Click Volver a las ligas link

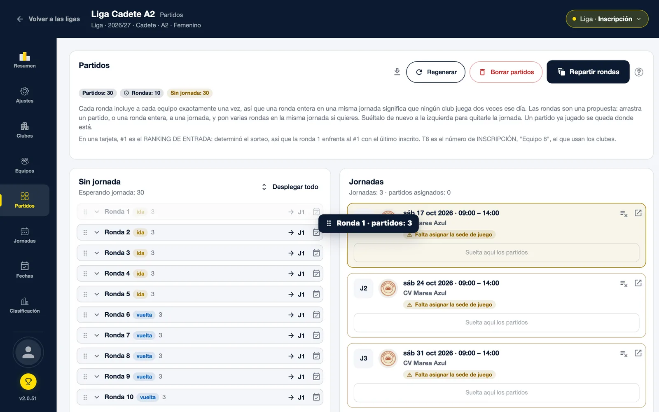pyautogui.click(x=48, y=19)
